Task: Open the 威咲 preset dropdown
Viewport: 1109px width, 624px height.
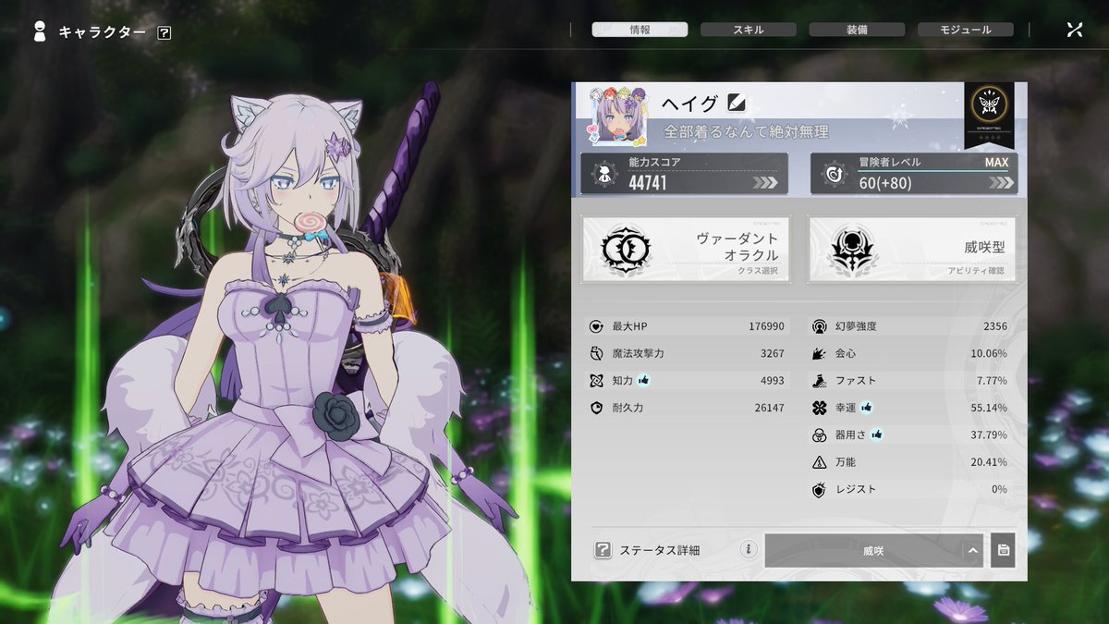Action: coord(873,551)
